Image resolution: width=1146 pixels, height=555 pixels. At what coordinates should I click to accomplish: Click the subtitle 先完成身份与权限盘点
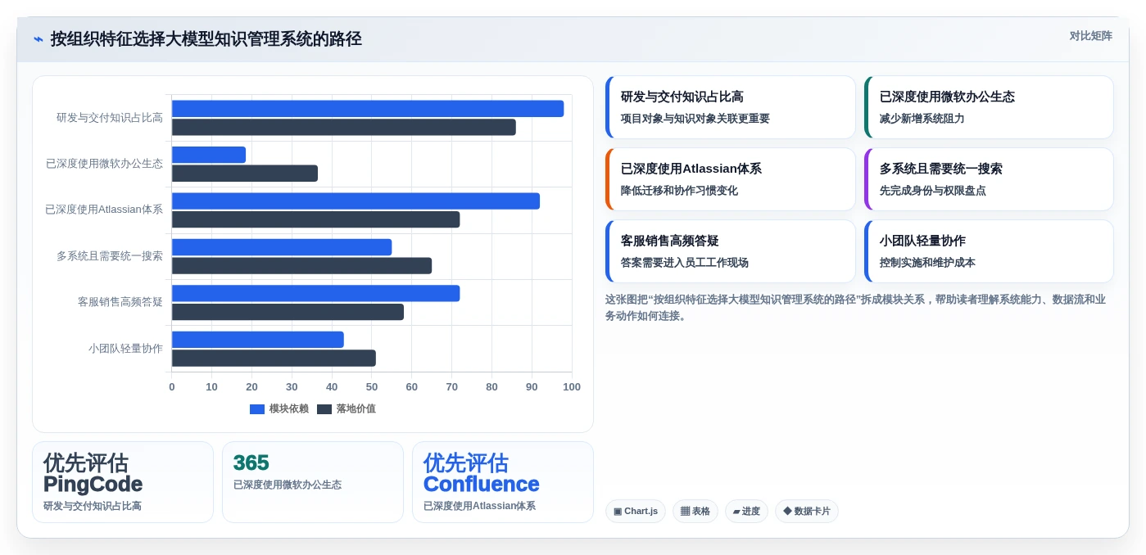tap(933, 191)
